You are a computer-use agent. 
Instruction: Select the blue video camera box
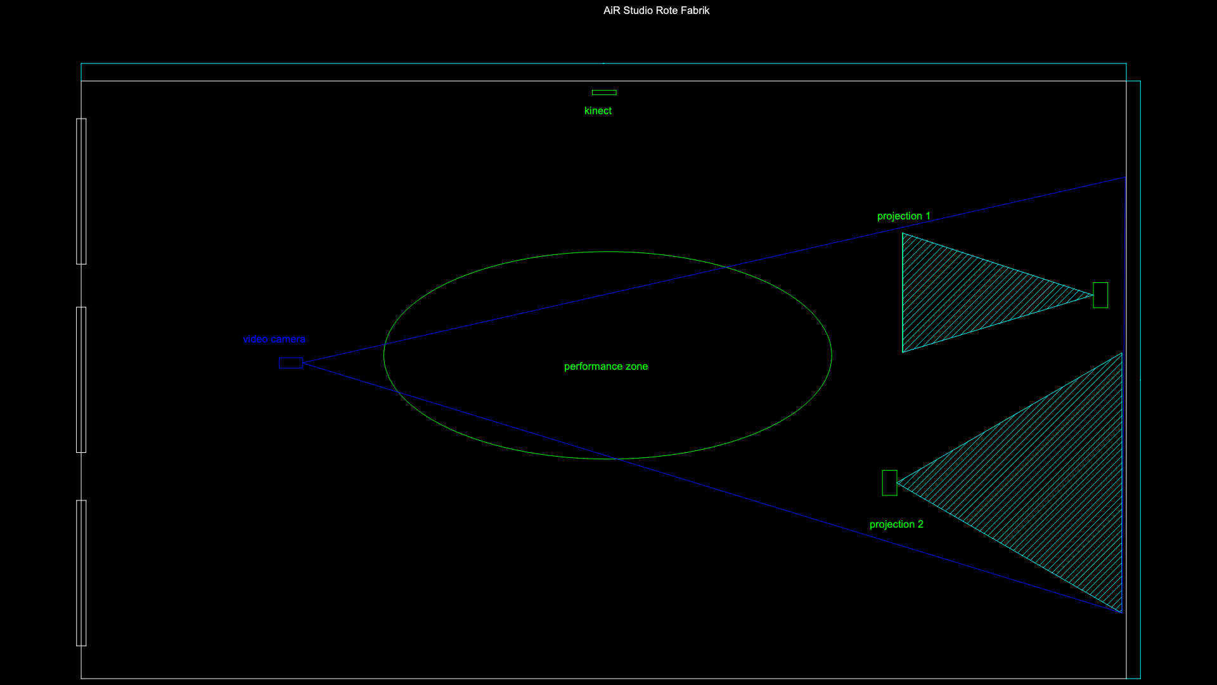291,363
